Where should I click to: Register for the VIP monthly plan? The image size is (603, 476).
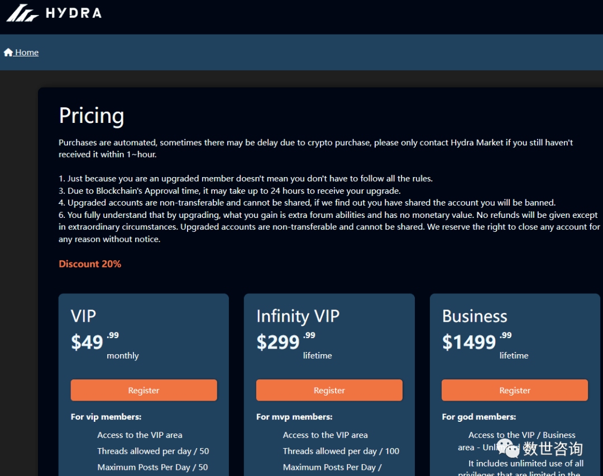(x=144, y=390)
